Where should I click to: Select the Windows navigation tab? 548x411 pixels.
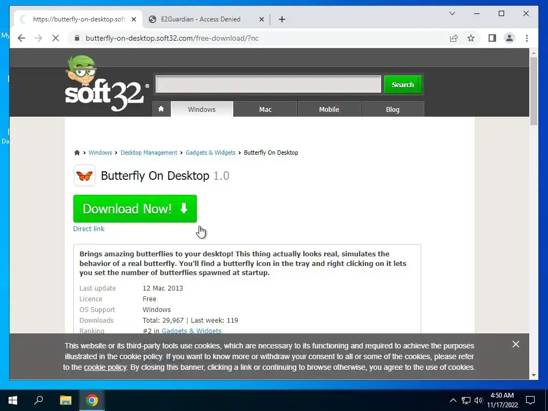tap(202, 109)
